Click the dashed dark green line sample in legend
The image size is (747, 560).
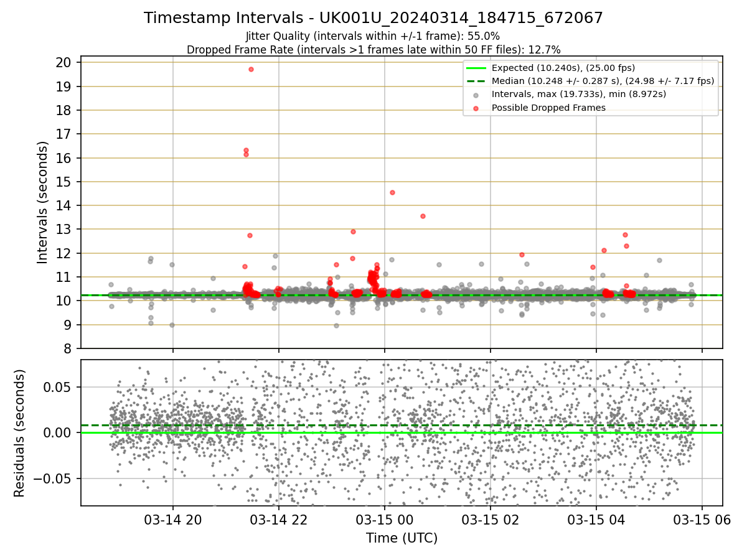[x=476, y=81]
